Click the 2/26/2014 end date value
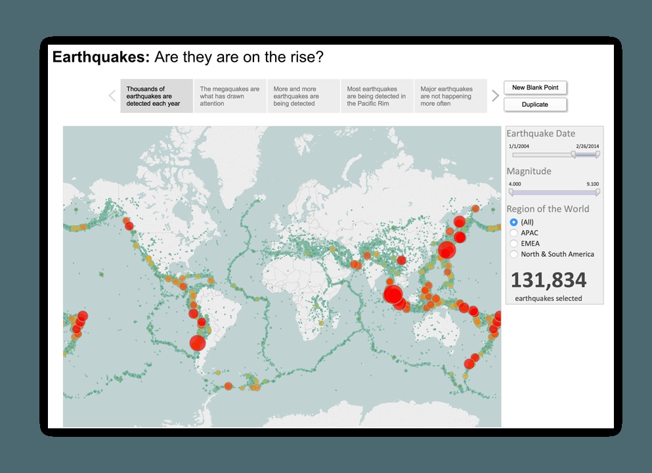652x473 pixels. click(588, 146)
